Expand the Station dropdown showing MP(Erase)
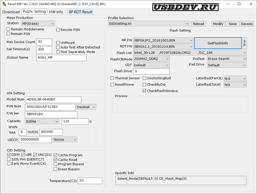257x194 pixels. tap(38, 23)
